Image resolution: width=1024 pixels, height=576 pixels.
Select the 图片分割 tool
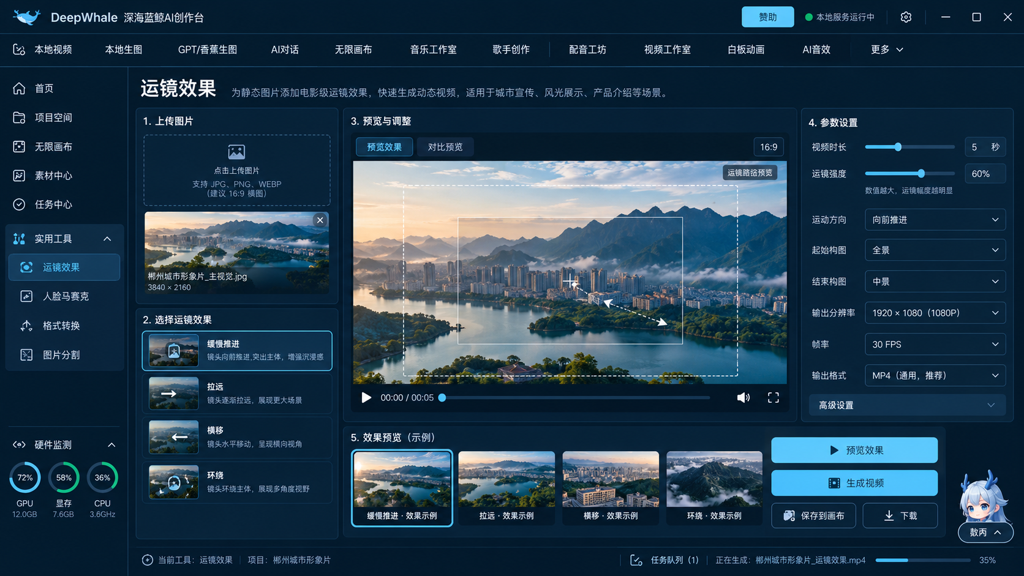point(64,355)
